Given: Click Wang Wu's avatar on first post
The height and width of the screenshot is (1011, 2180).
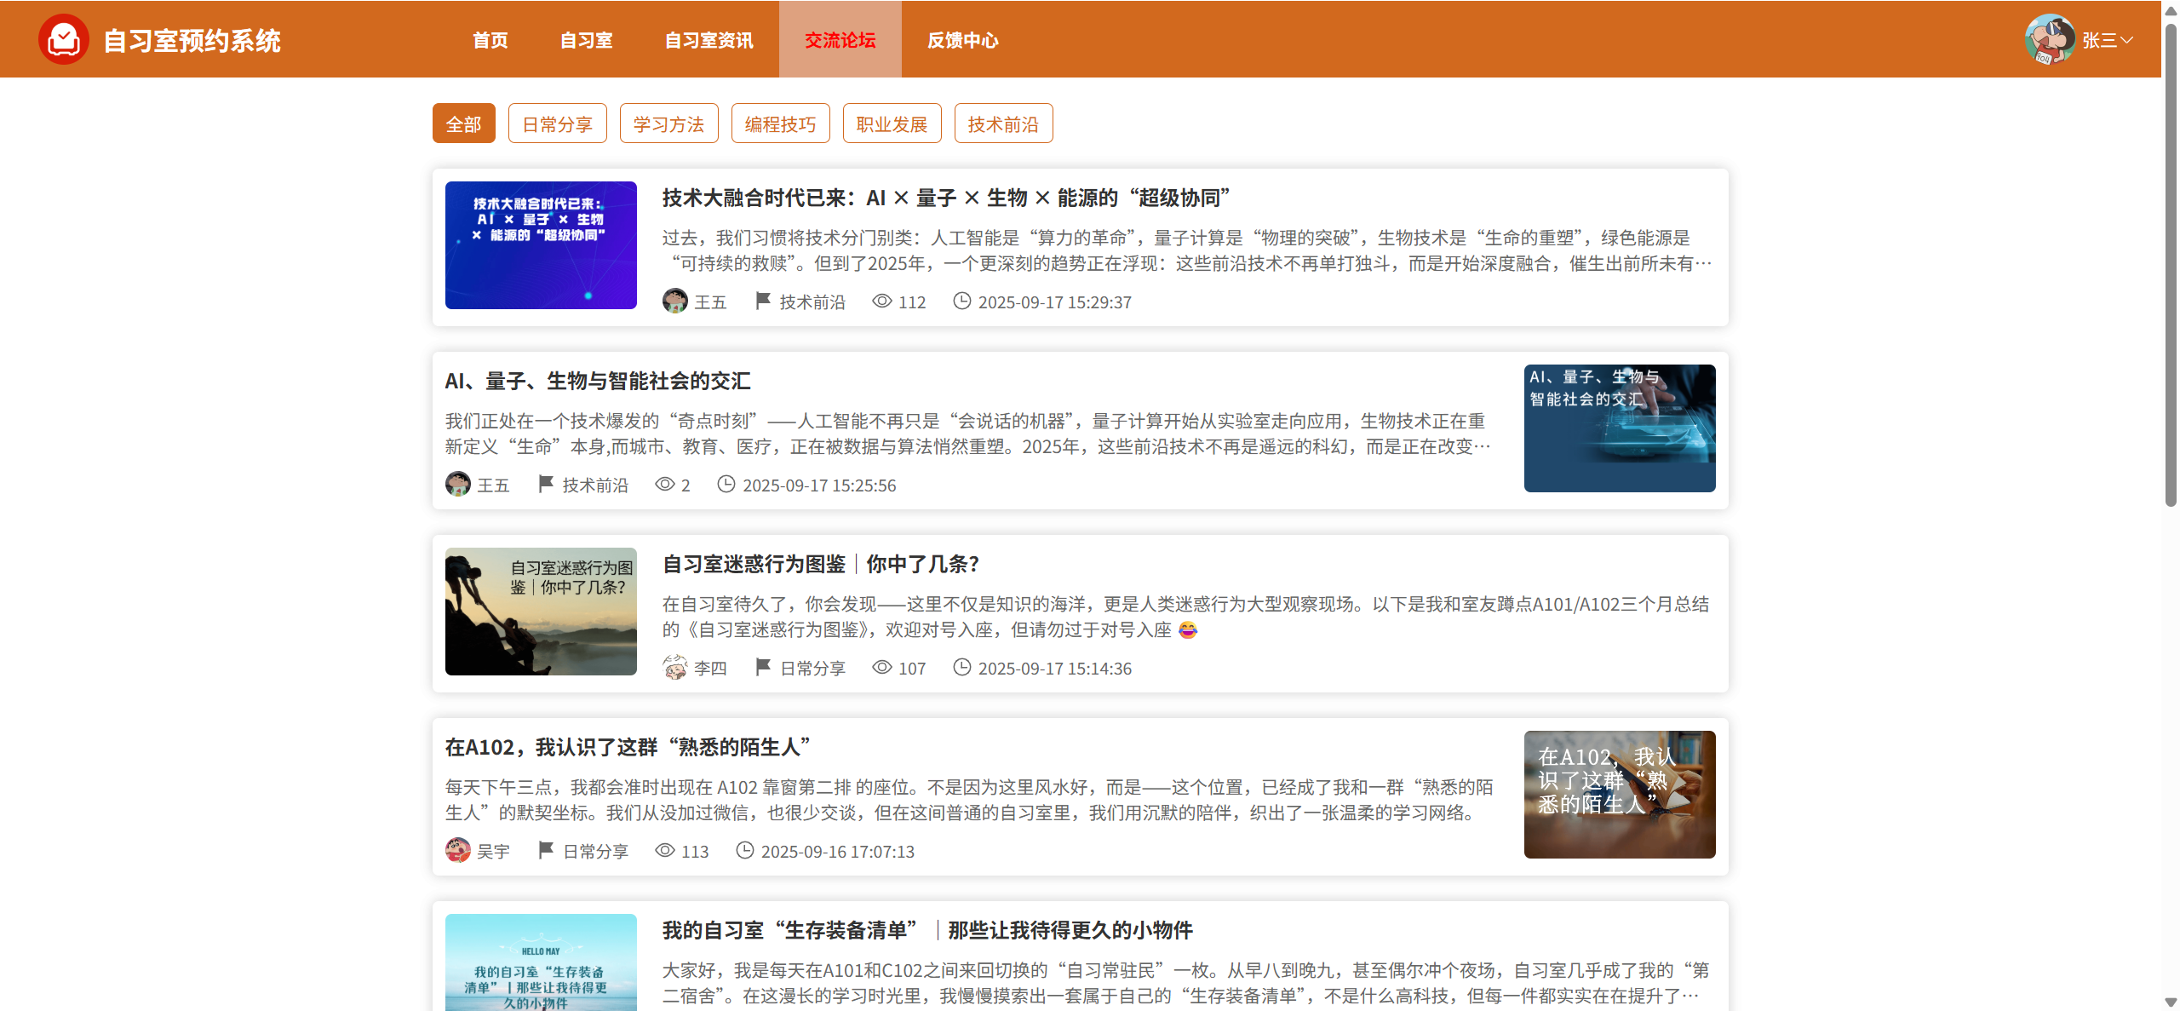Looking at the screenshot, I should coord(674,301).
